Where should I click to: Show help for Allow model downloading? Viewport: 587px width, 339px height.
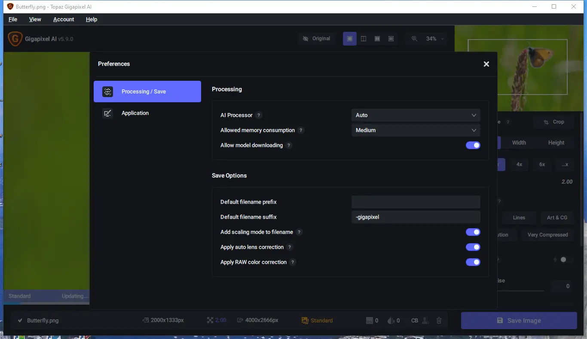(289, 145)
